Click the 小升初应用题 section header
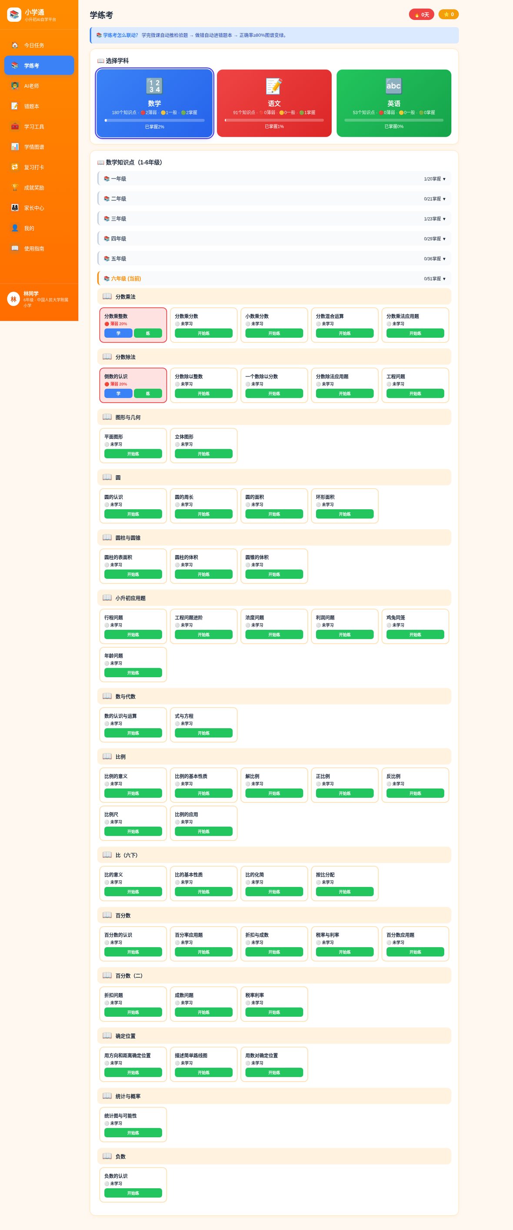This screenshot has width=513, height=1230. click(x=274, y=598)
